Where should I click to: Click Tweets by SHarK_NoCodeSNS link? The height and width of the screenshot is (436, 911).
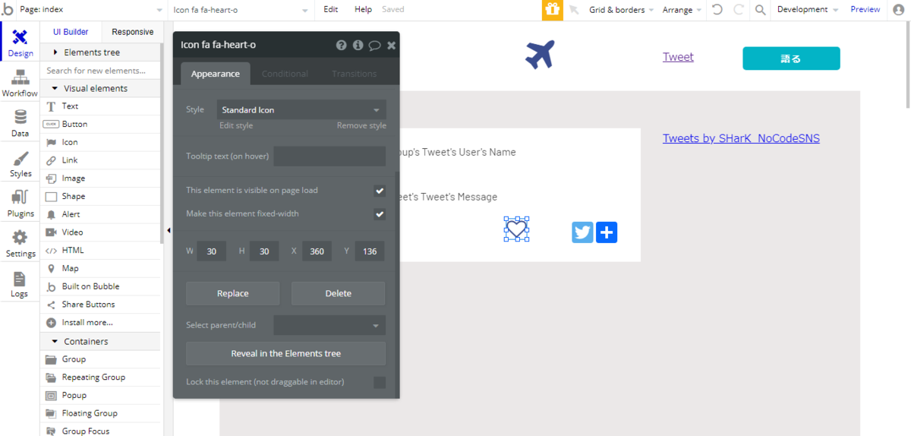tap(741, 138)
